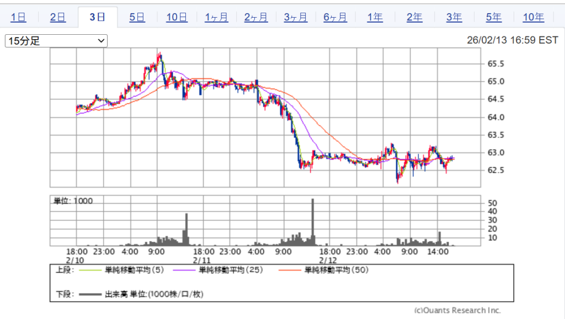Choose the 3ヶ月 time range
565x319 pixels.
(x=296, y=17)
